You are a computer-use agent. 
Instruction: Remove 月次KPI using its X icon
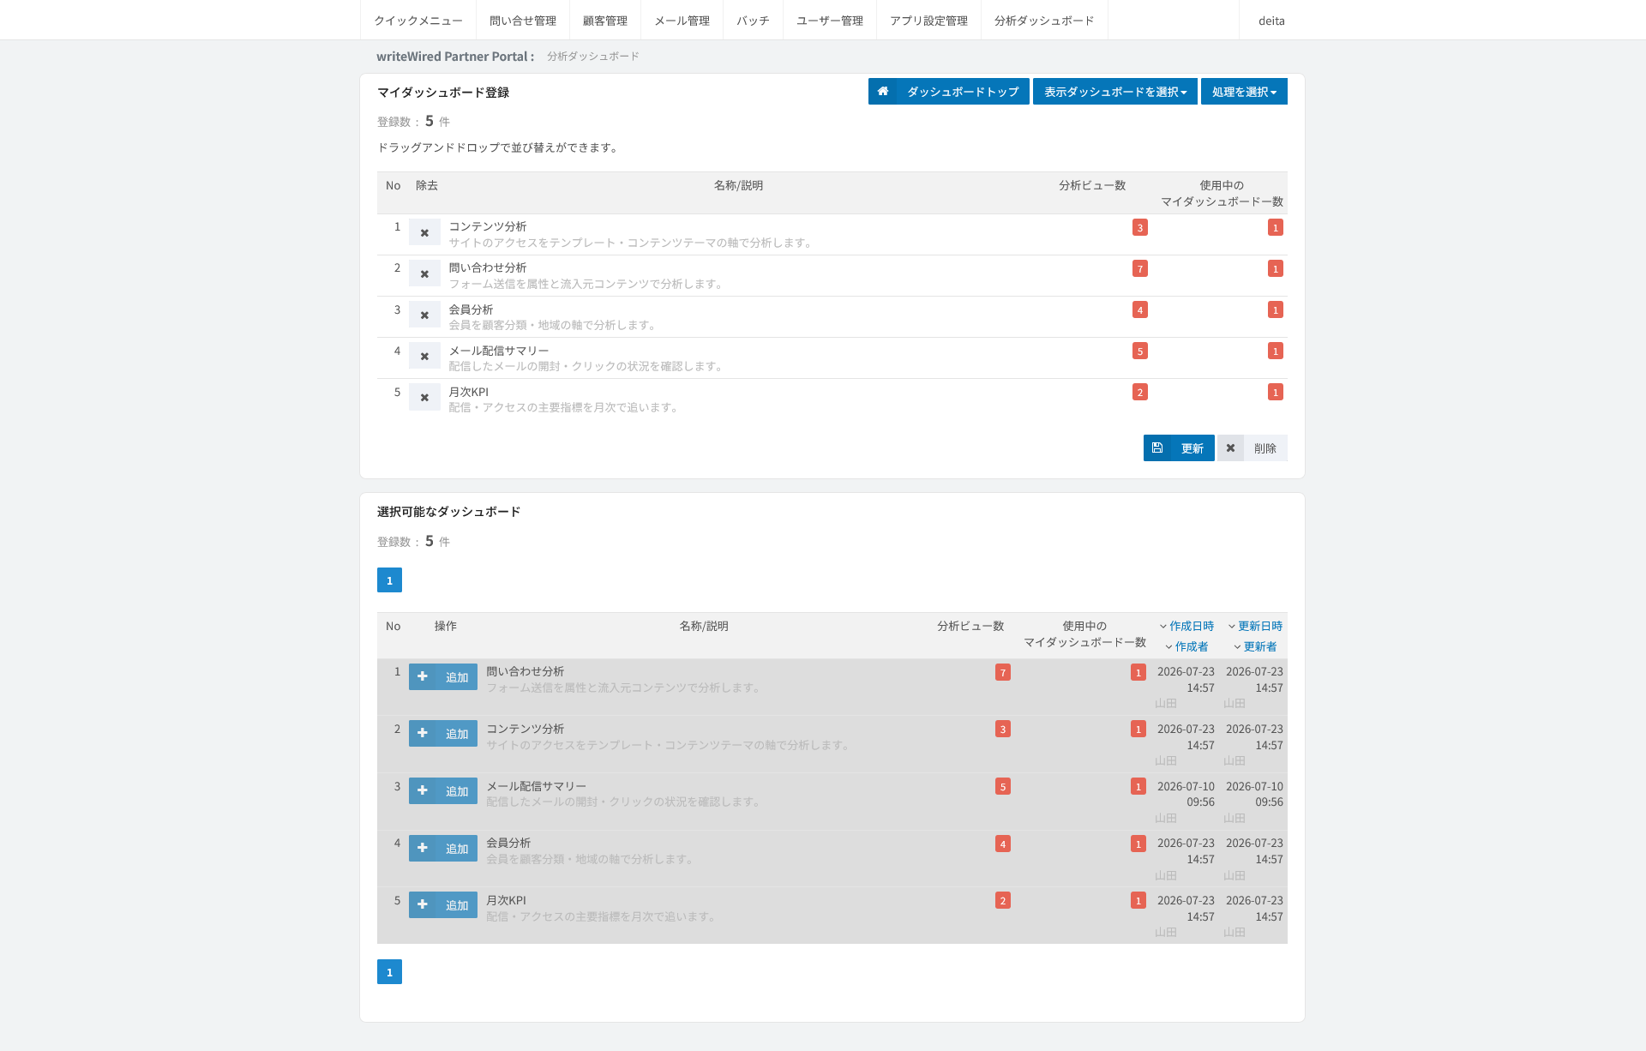(x=424, y=397)
